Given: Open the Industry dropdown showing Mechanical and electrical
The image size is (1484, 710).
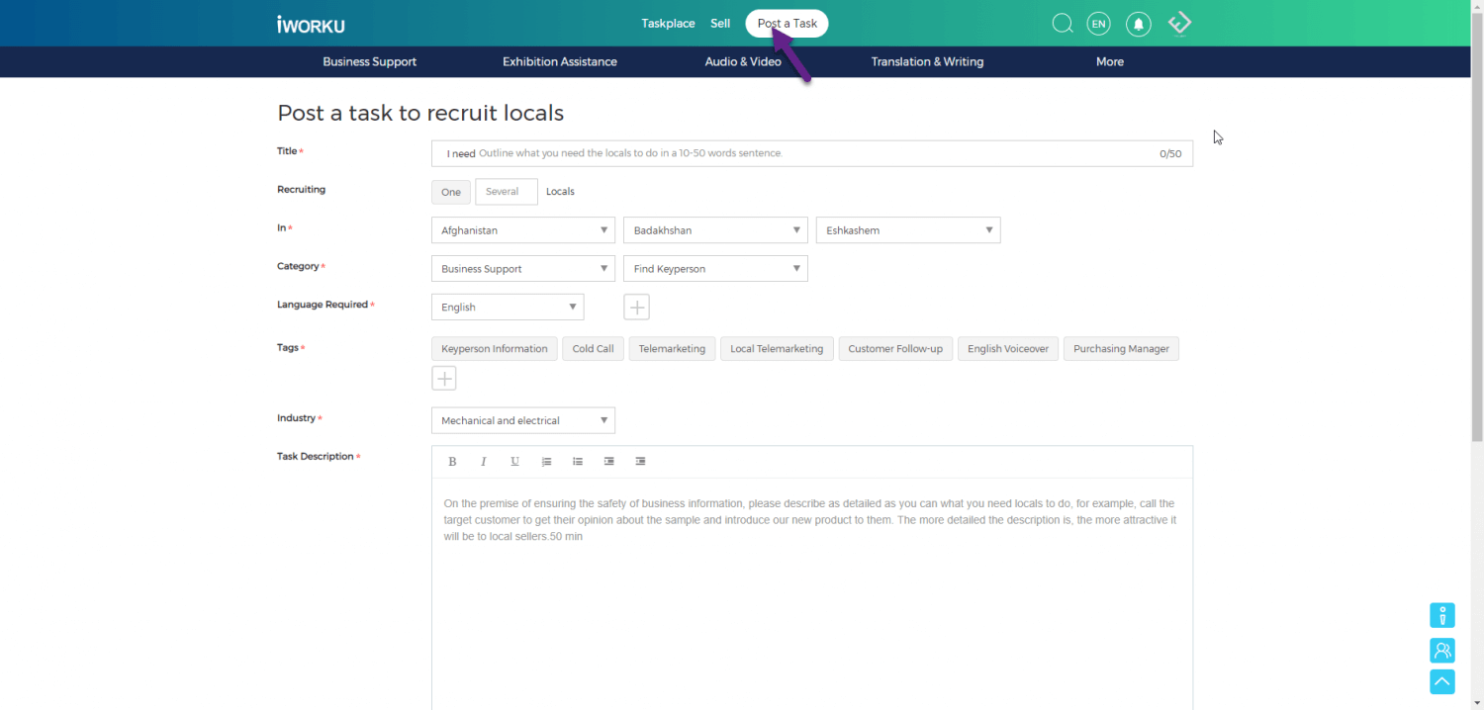Looking at the screenshot, I should click(x=522, y=420).
